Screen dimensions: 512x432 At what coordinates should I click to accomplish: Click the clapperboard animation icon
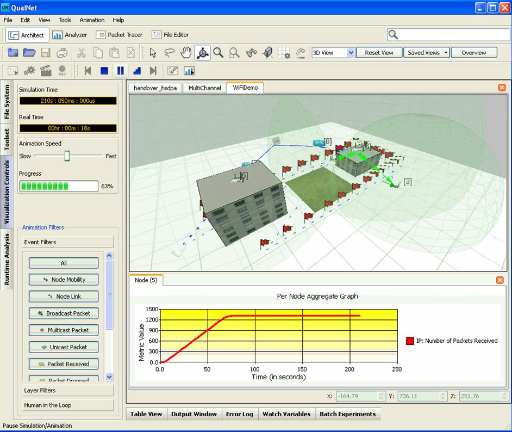coord(46,71)
